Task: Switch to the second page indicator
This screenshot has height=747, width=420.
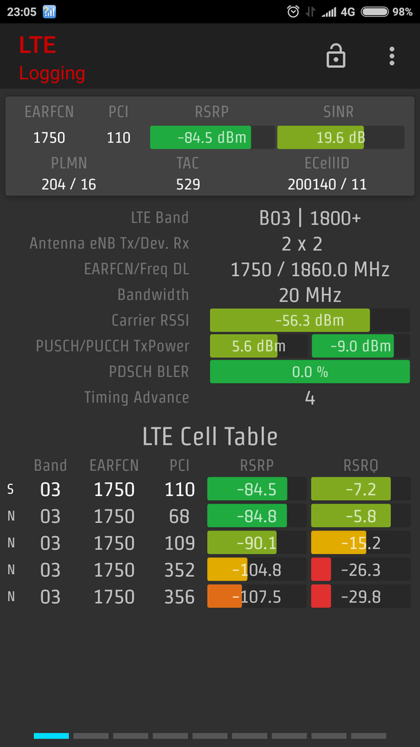Action: (90, 736)
